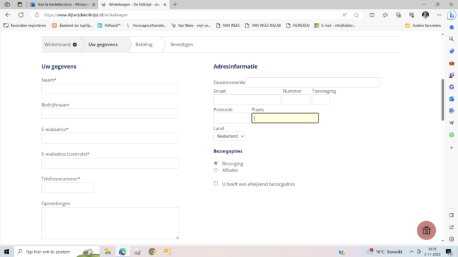458x257 pixels.
Task: Go to the Winkelmand checkout step
Action: tap(60, 44)
